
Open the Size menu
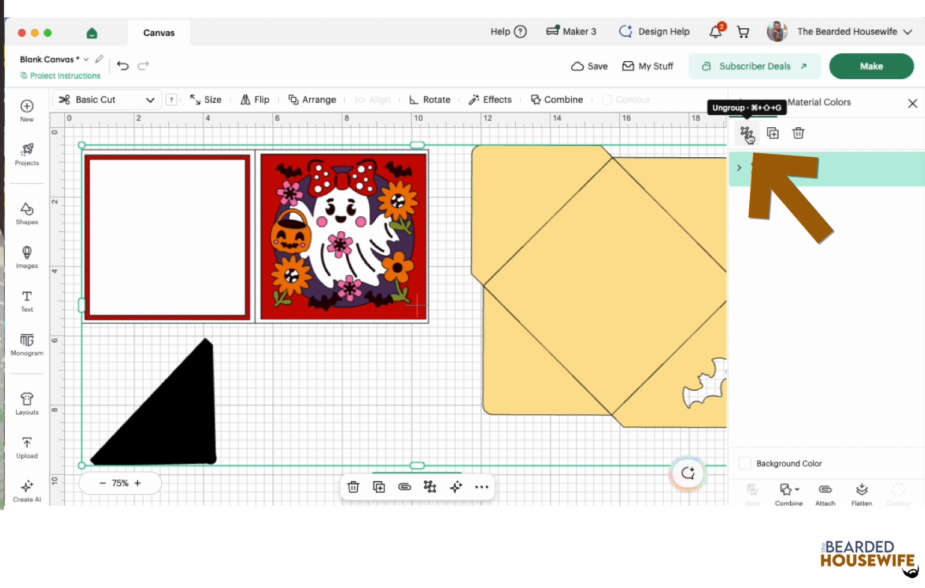206,99
